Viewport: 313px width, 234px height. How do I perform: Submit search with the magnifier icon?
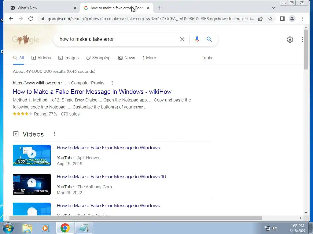coord(209,39)
